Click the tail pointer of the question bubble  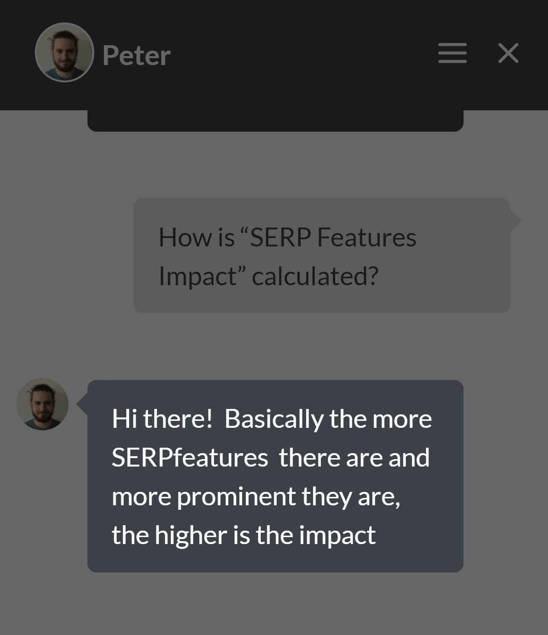tap(515, 221)
